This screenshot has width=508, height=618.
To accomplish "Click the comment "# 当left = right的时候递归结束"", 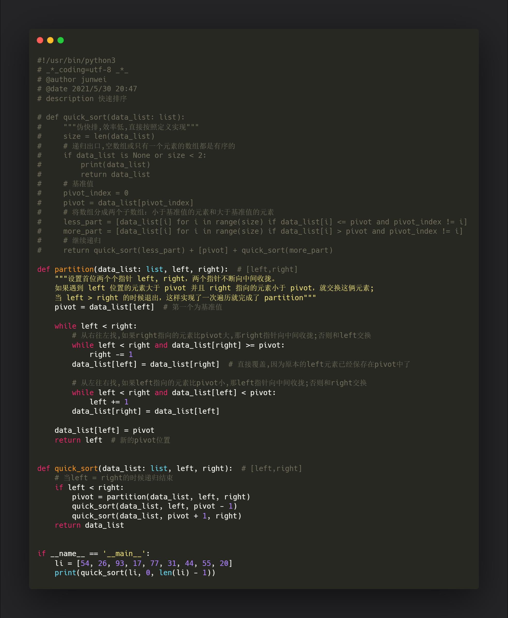I will [x=114, y=477].
